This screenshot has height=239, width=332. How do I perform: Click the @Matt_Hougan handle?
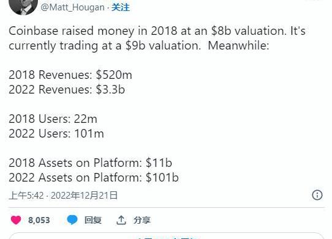72,7
